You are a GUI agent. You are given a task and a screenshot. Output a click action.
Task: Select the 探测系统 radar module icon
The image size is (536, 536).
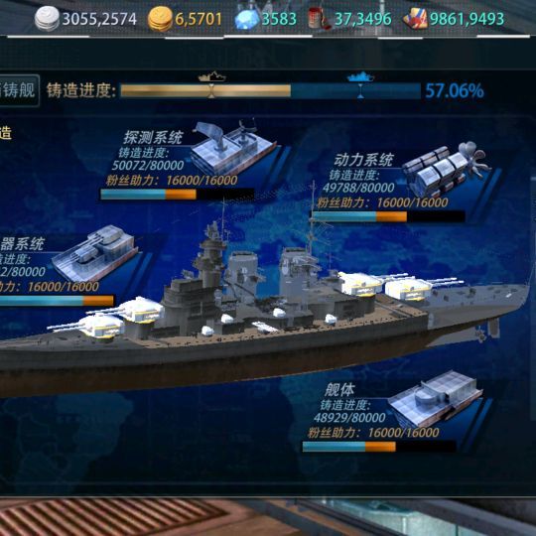[234, 147]
